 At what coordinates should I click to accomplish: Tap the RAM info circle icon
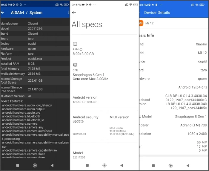click(81, 49)
